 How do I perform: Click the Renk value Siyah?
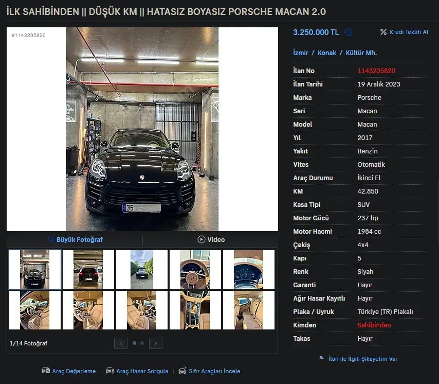[x=365, y=272]
